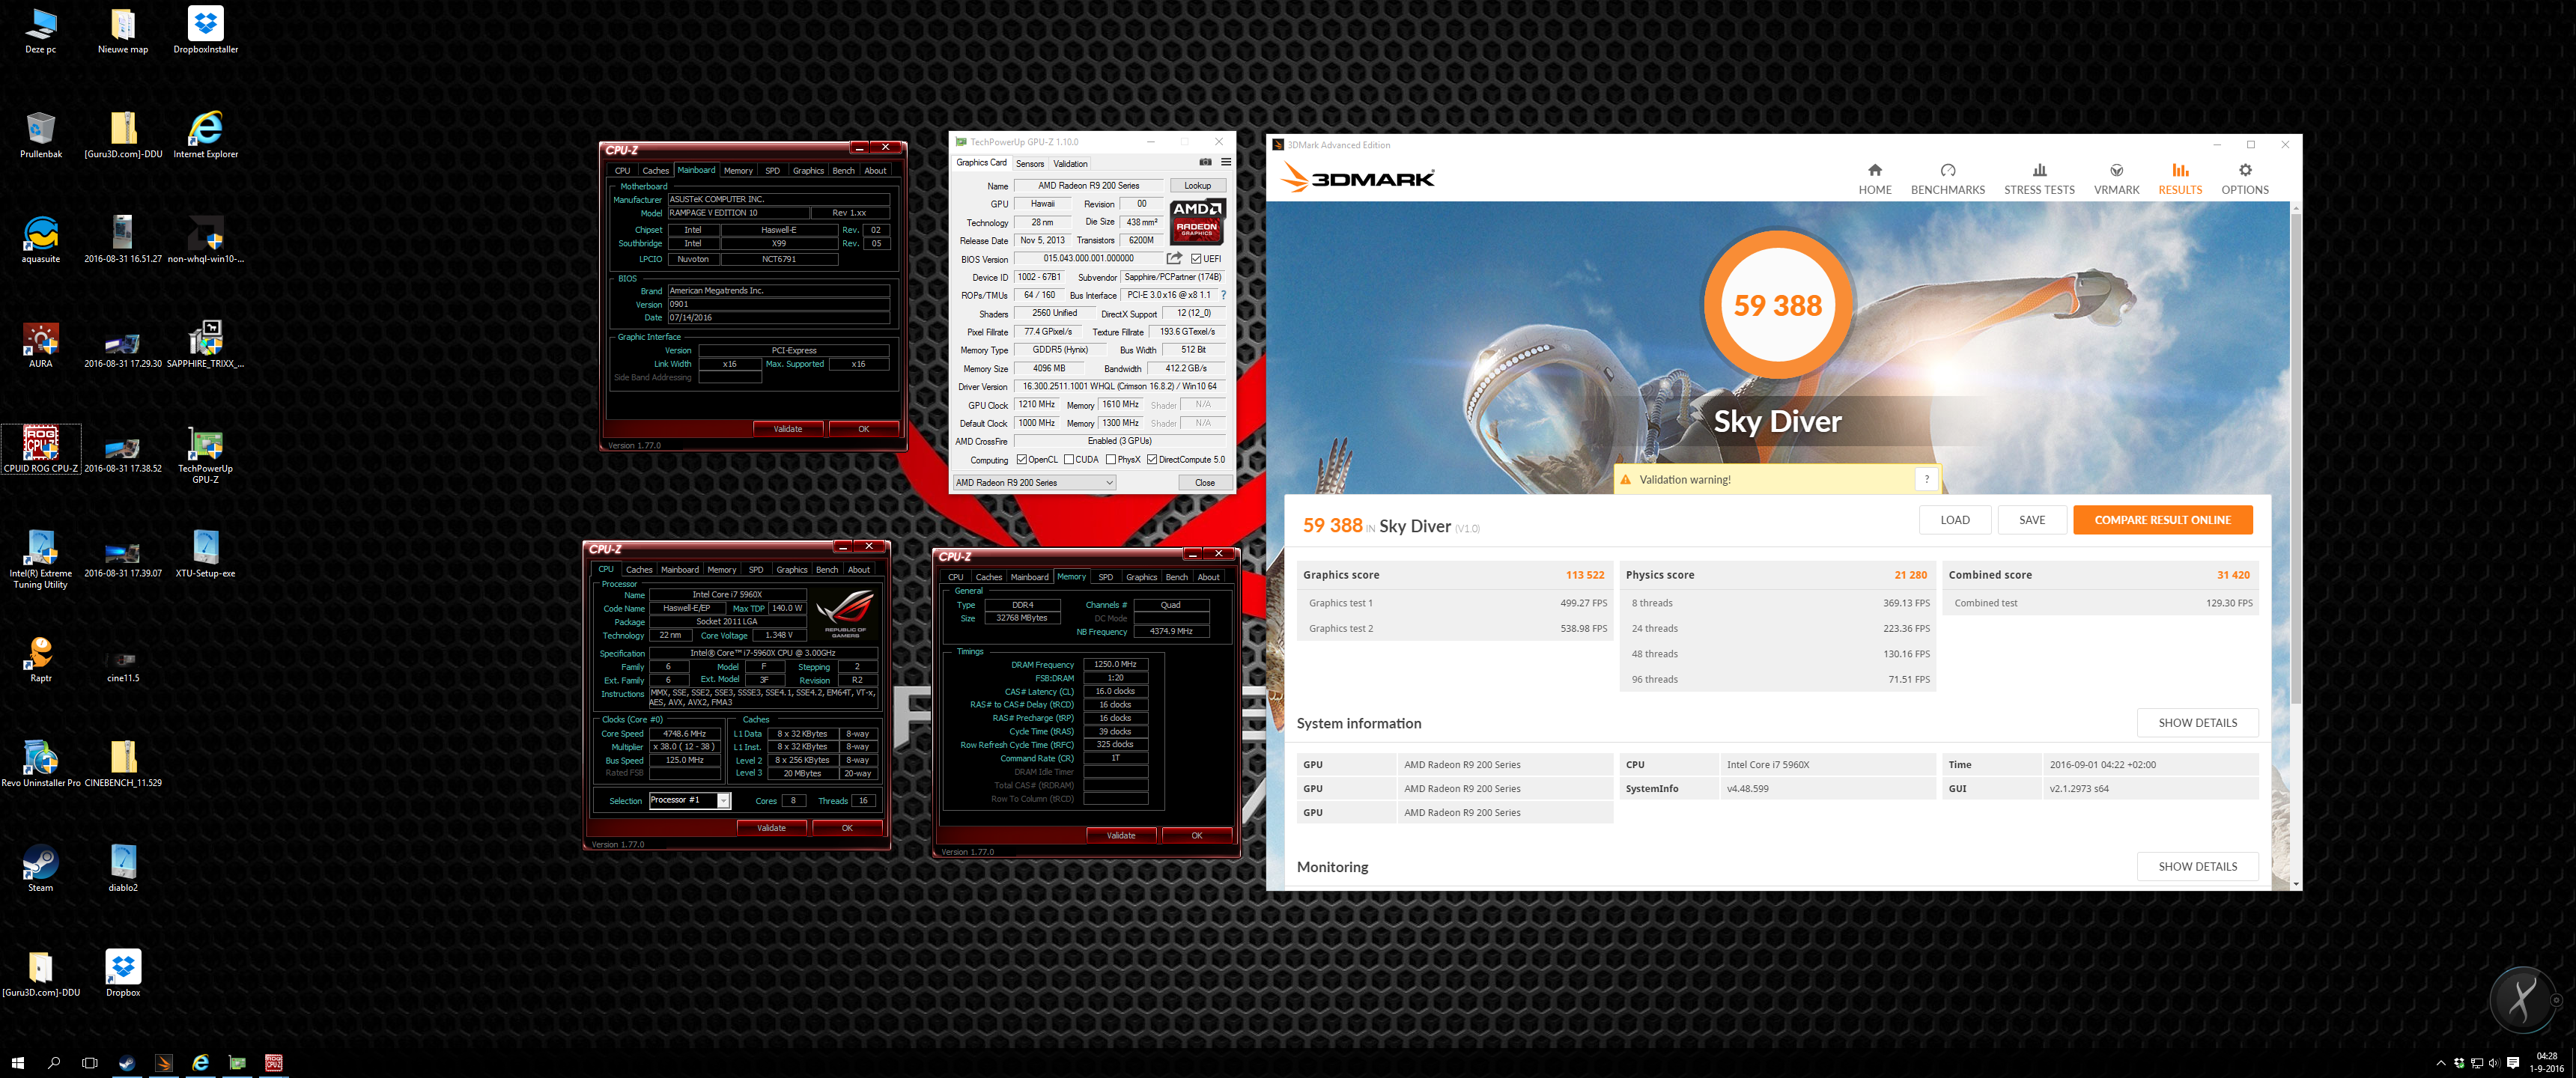
Task: Toggle OpenCL checkbox in GPU-Z
Action: click(1021, 460)
